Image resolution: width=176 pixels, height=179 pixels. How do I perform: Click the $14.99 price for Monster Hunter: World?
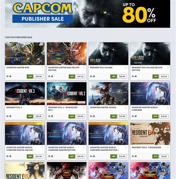click(x=122, y=116)
